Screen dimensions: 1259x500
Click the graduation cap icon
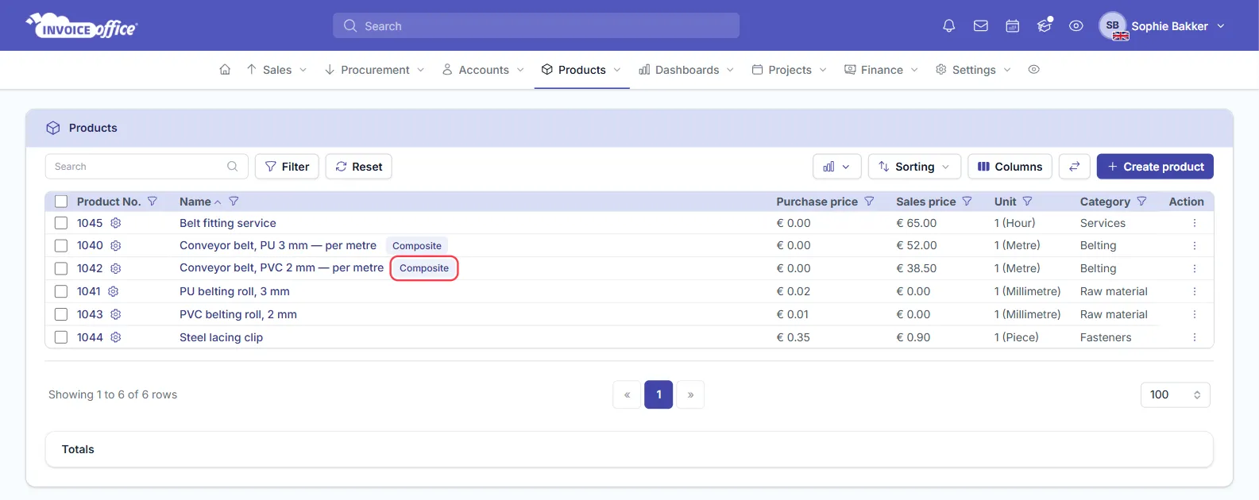click(x=1045, y=26)
